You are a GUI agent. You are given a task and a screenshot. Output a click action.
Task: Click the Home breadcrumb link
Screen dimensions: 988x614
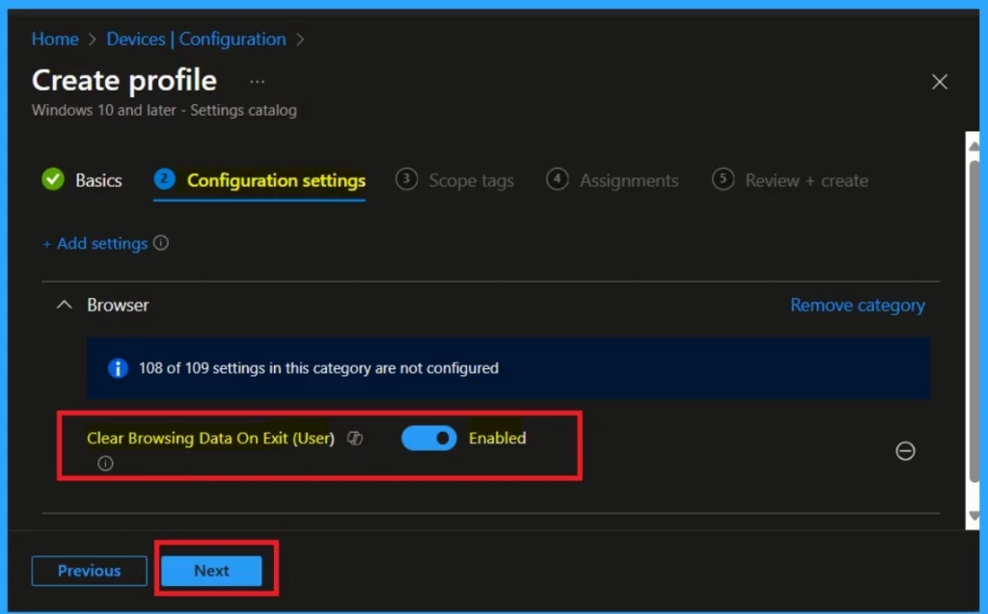pos(55,40)
